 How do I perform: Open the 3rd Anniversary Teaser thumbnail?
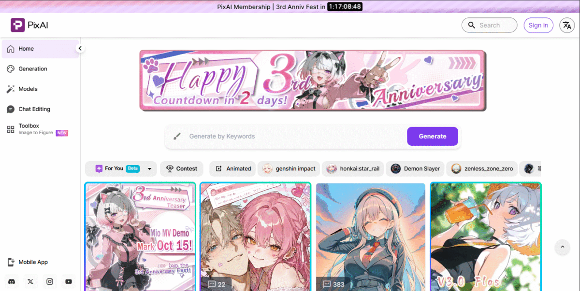click(140, 236)
